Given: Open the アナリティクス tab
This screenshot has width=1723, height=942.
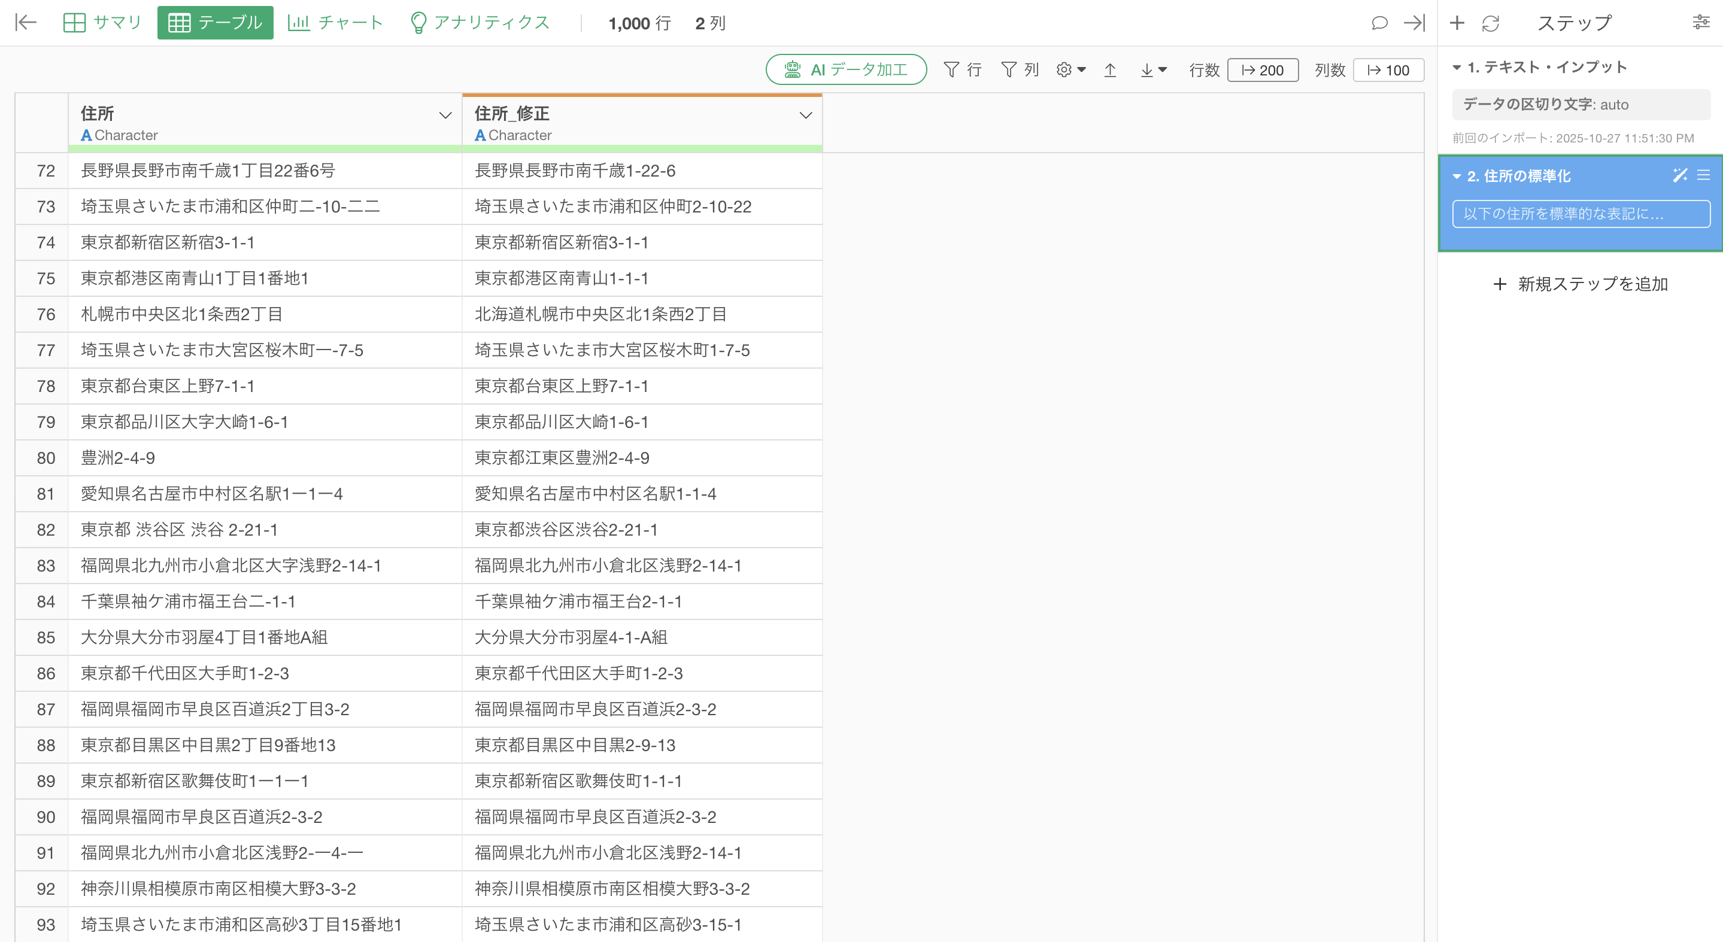Looking at the screenshot, I should pos(479,23).
